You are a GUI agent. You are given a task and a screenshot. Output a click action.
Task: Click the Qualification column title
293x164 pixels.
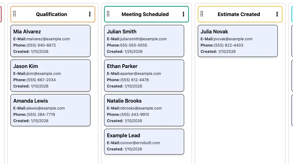(52, 14)
